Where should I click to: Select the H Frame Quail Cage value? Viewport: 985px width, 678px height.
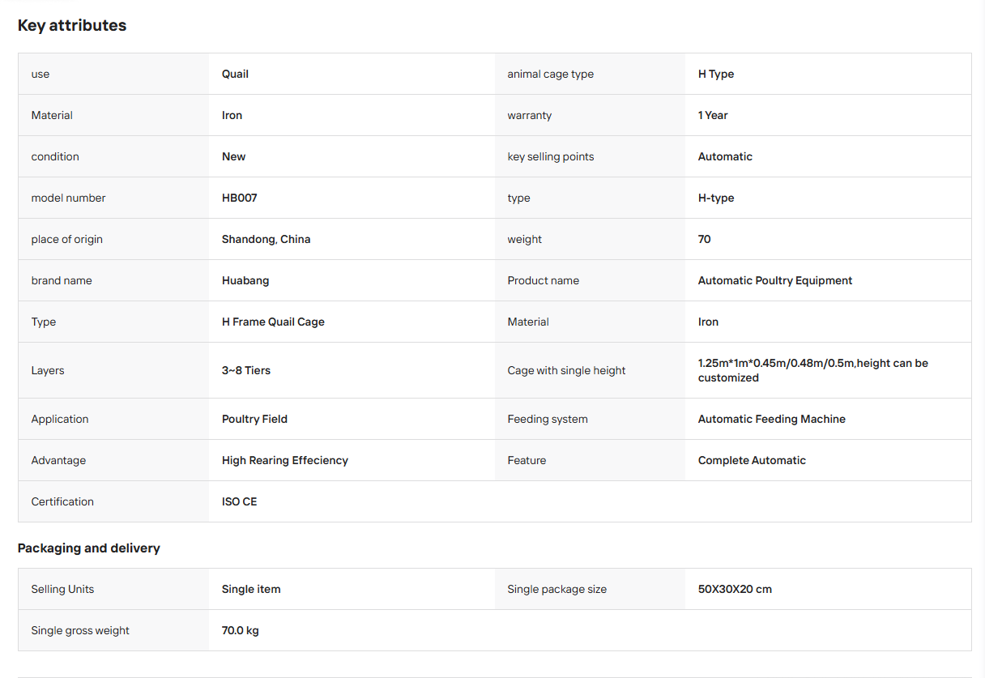click(273, 322)
